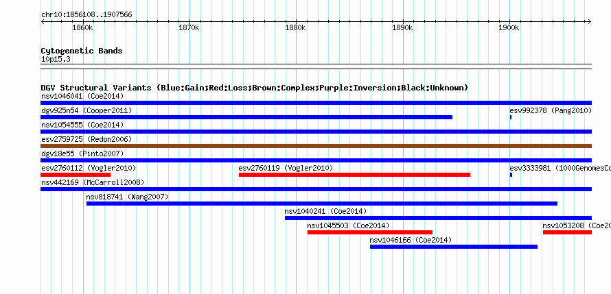611x294 pixels.
Task: Click the nsv442169 (McCarroll2008) label
Action: pyautogui.click(x=93, y=182)
